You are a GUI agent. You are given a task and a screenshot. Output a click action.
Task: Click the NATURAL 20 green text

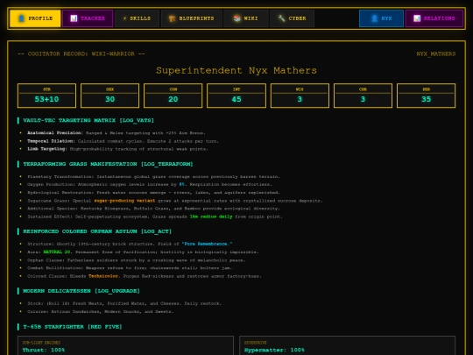click(57, 252)
